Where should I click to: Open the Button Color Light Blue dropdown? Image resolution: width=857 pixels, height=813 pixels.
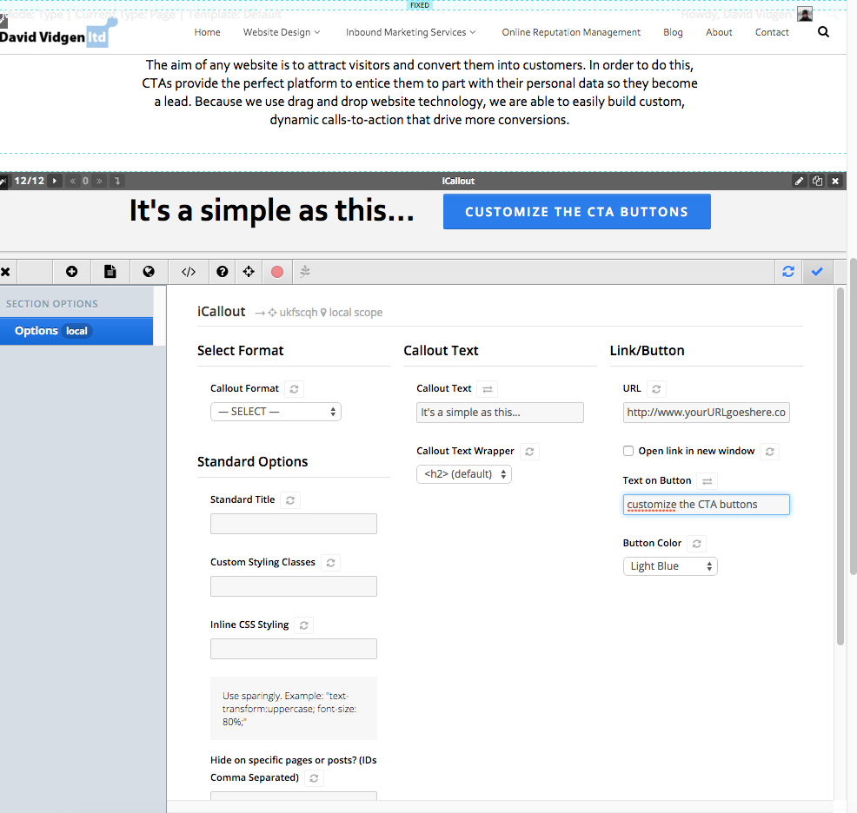(x=670, y=566)
